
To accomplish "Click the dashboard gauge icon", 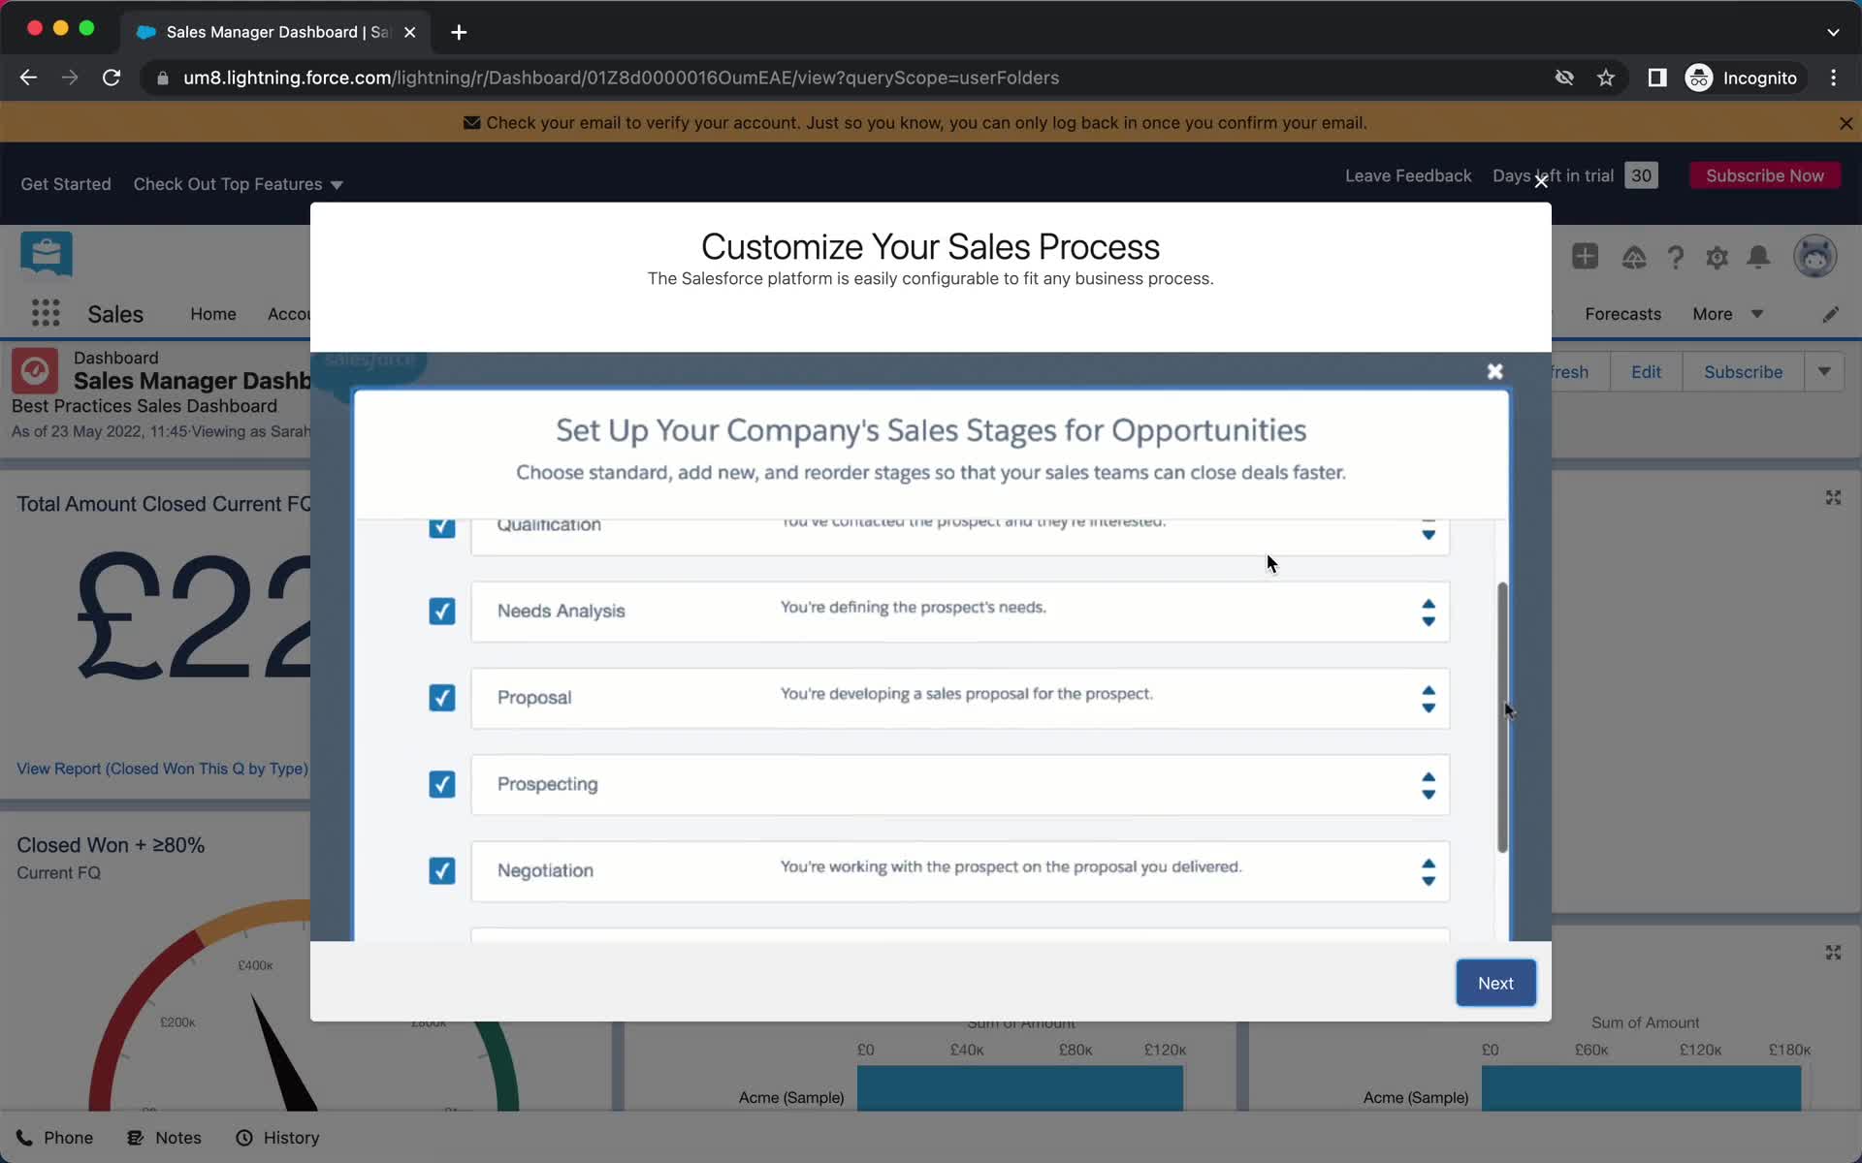I will click(x=35, y=371).
